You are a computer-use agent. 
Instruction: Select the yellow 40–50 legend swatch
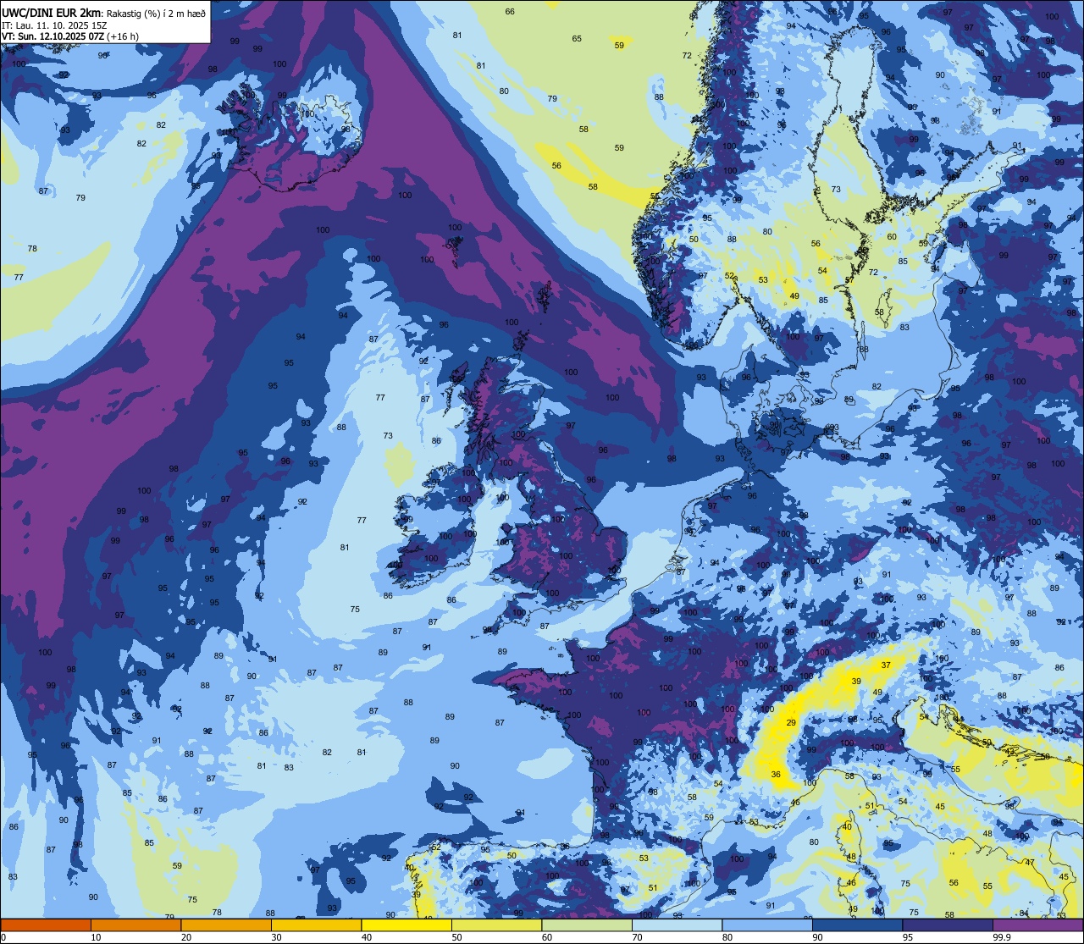[406, 925]
